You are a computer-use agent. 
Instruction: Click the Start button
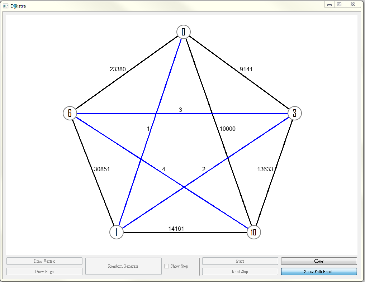240,261
